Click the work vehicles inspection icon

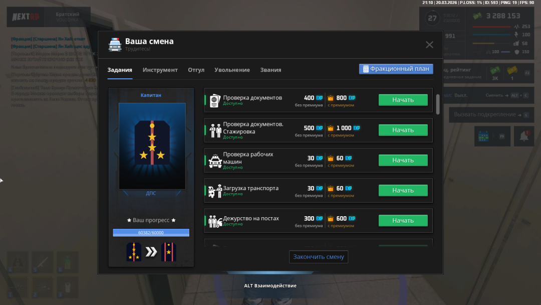pyautogui.click(x=215, y=161)
